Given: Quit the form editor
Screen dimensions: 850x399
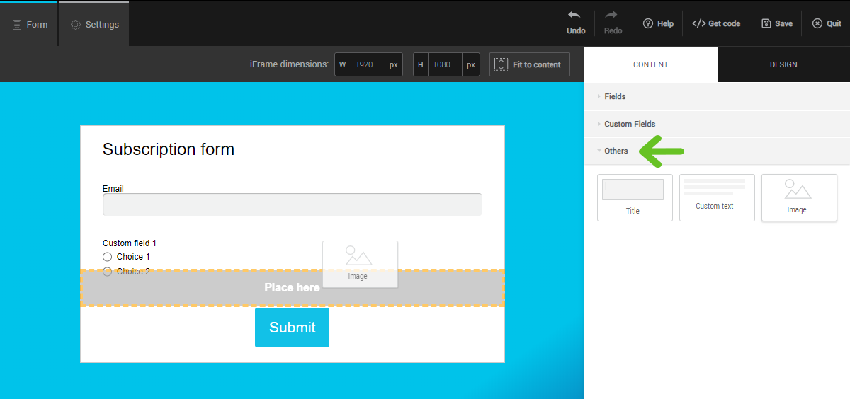Looking at the screenshot, I should coord(827,23).
